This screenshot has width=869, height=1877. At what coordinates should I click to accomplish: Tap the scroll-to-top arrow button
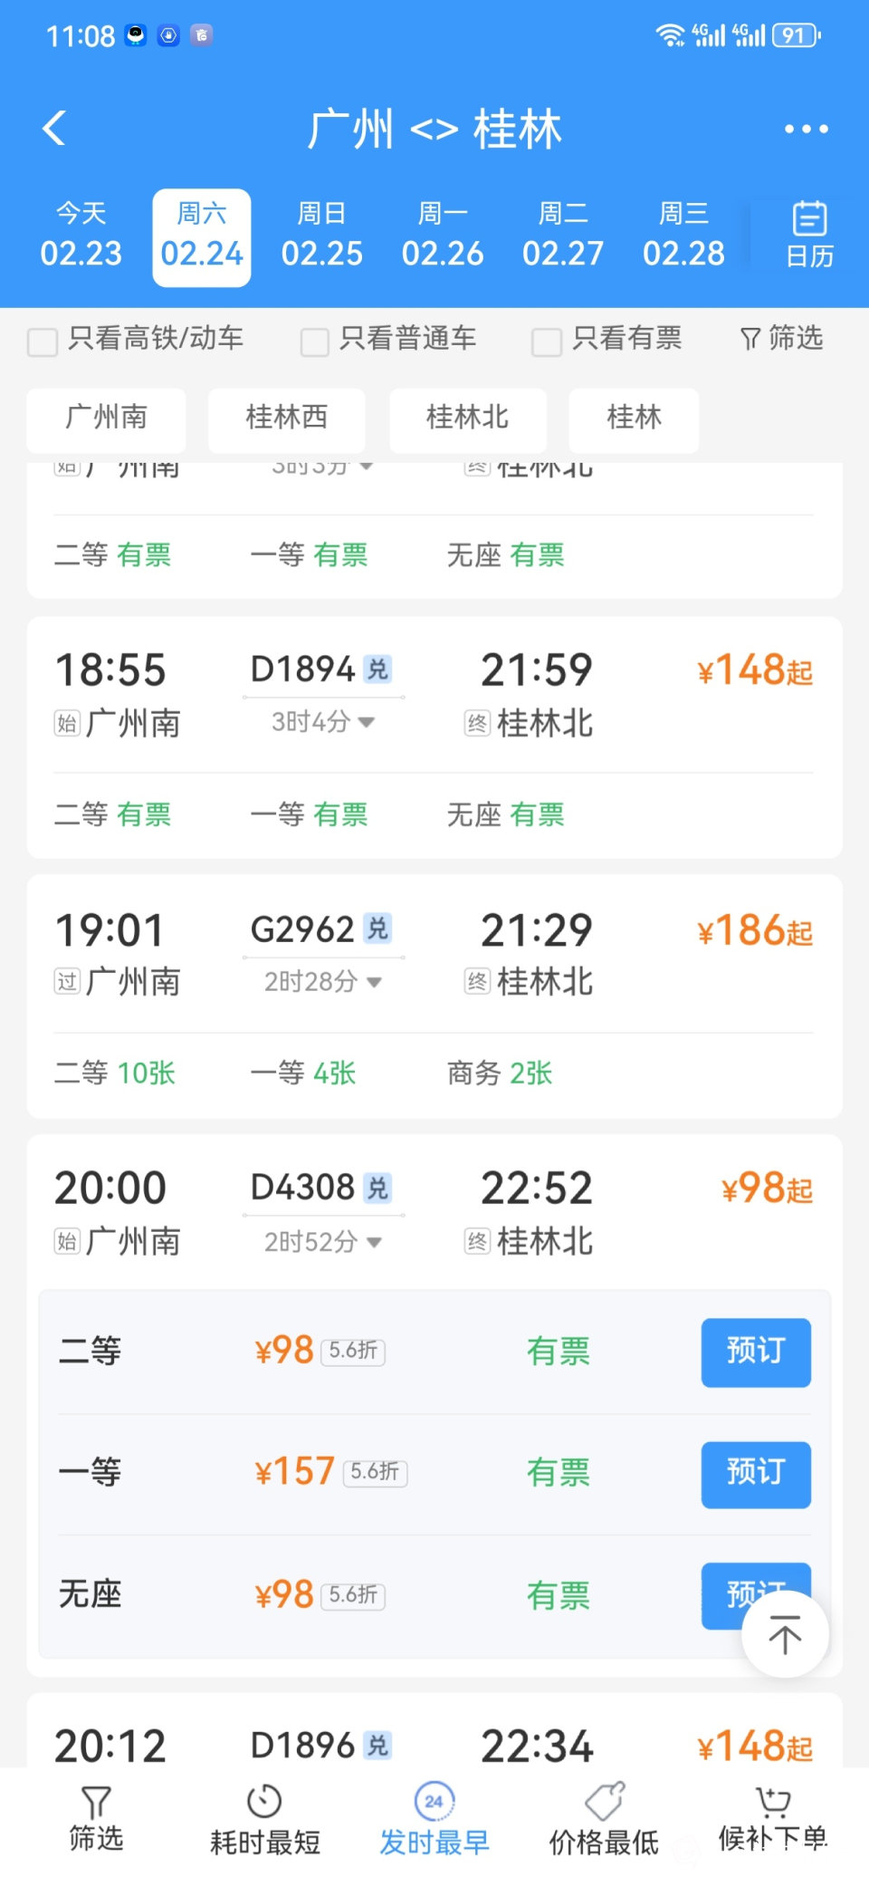point(785,1635)
